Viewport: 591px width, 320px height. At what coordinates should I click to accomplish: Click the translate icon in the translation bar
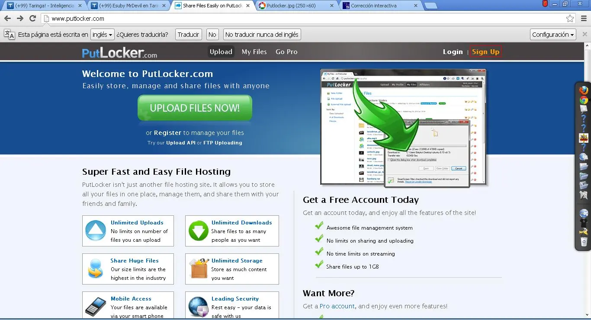point(9,35)
